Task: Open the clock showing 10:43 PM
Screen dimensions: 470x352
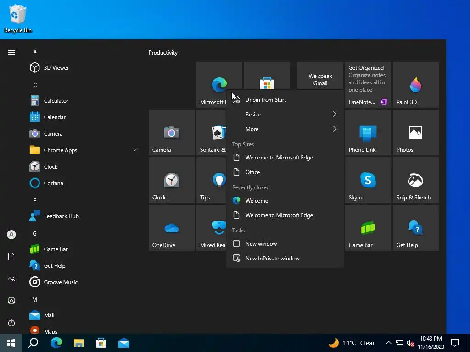Action: pyautogui.click(x=431, y=343)
